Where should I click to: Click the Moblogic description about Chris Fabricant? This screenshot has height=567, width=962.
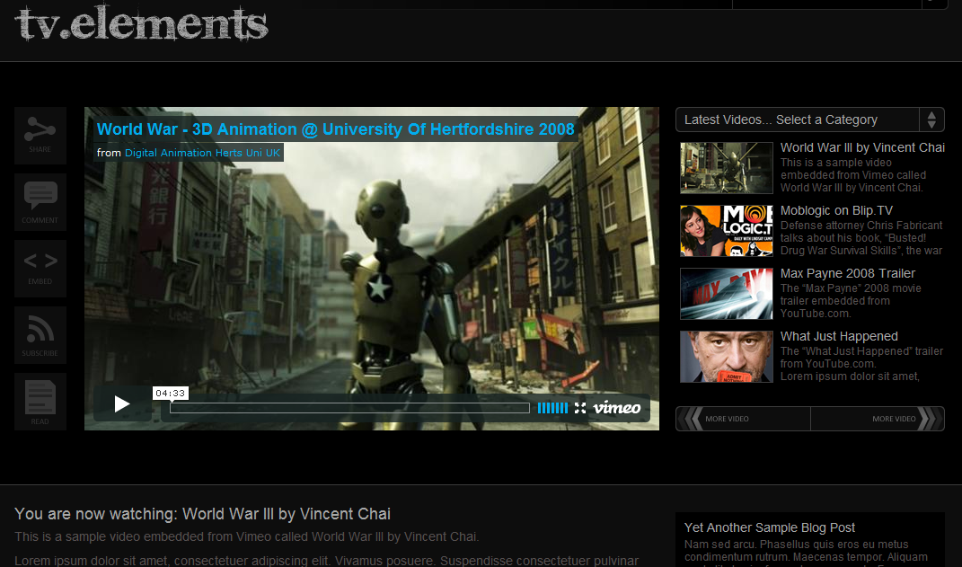[x=861, y=238]
